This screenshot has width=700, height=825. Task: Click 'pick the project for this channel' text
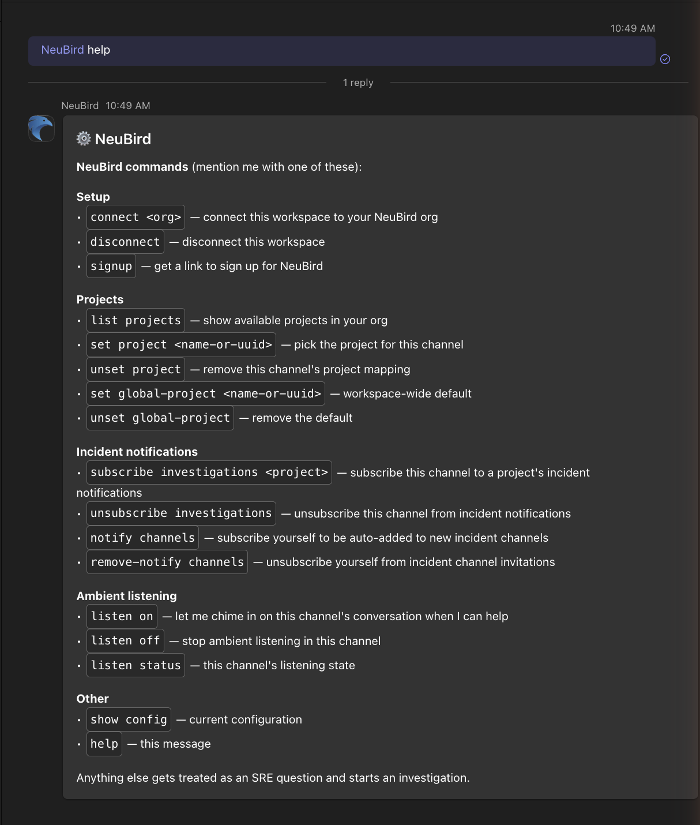tap(379, 344)
